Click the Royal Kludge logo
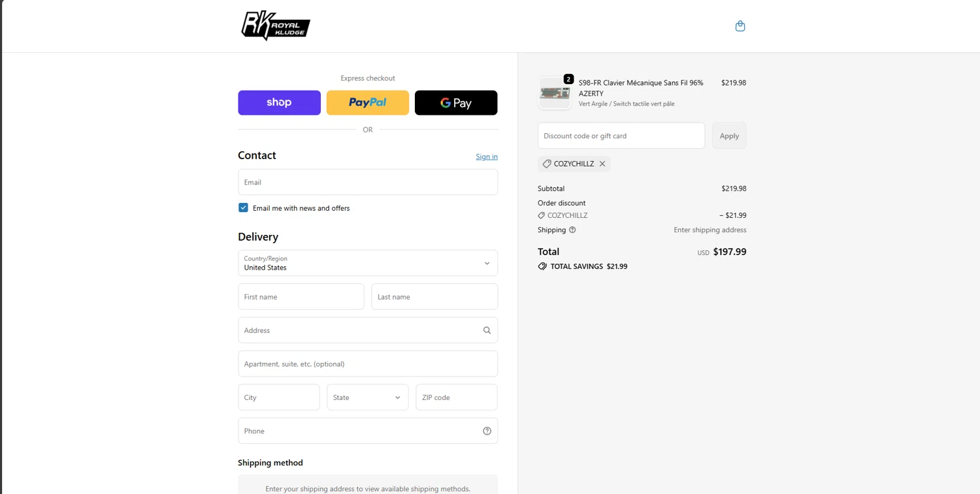 point(276,26)
